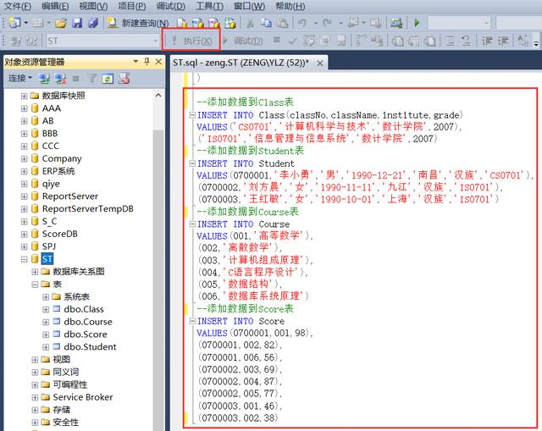542x431 pixels.
Task: Click the green Start play icon
Action: click(x=417, y=23)
